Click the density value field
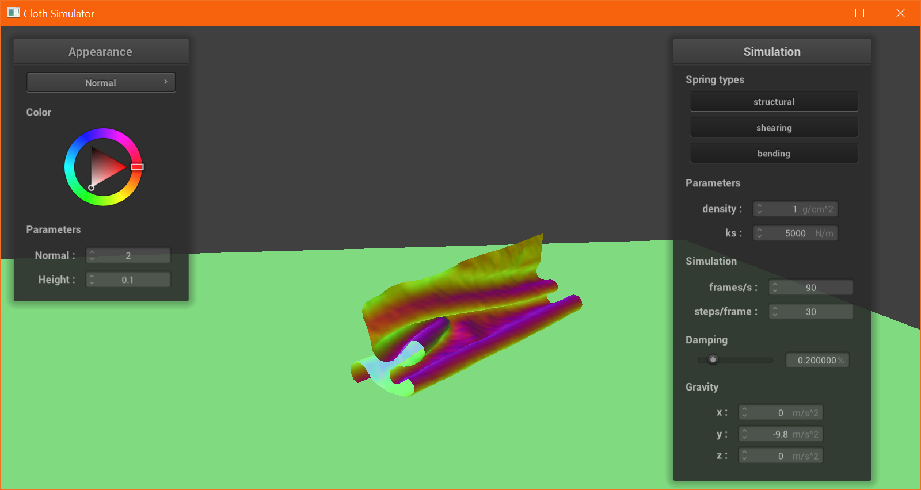Viewport: 921px width, 490px height. [x=796, y=209]
